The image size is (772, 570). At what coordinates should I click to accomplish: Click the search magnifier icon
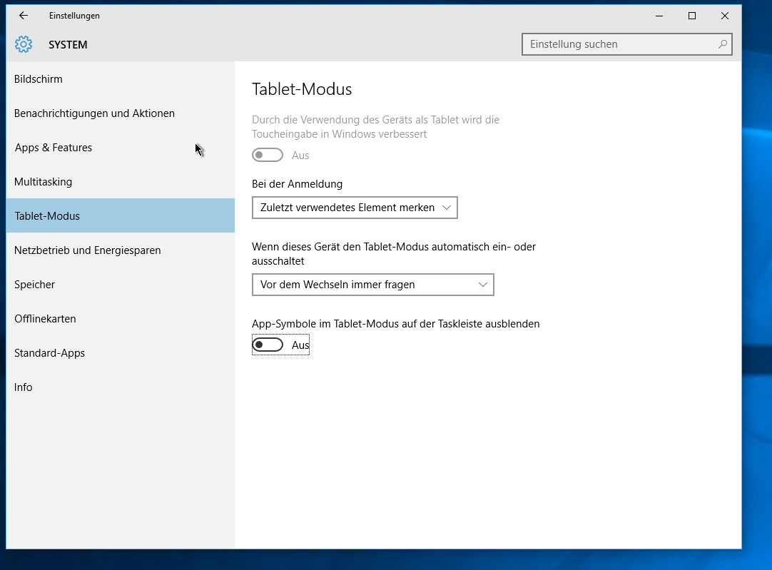tap(722, 44)
